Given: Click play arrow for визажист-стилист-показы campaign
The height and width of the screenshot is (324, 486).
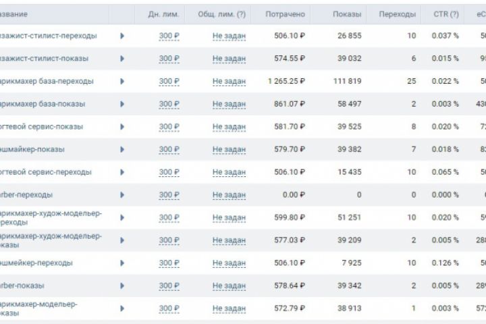Looking at the screenshot, I should click(x=122, y=59).
